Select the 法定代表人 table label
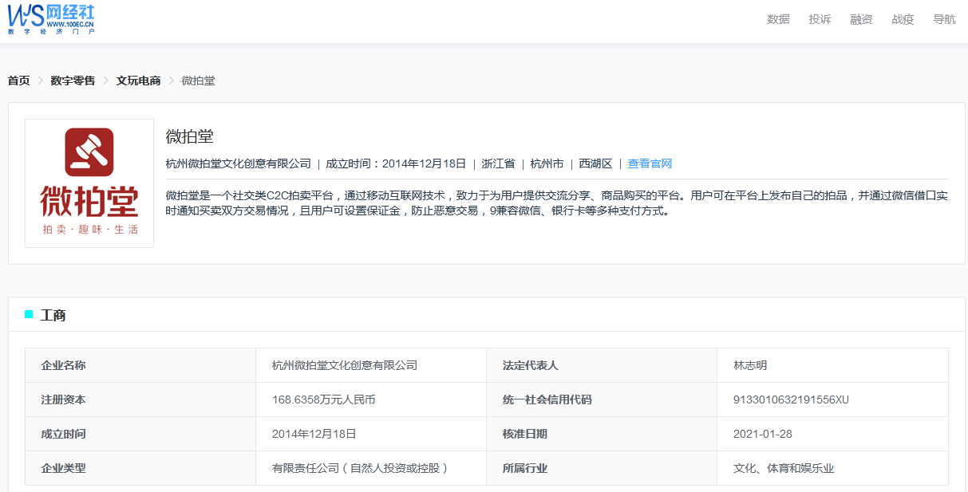968x492 pixels. [x=531, y=365]
